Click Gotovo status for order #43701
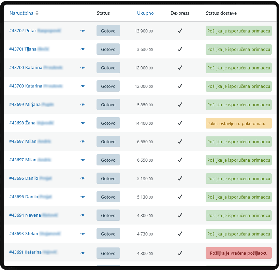 [x=108, y=49]
